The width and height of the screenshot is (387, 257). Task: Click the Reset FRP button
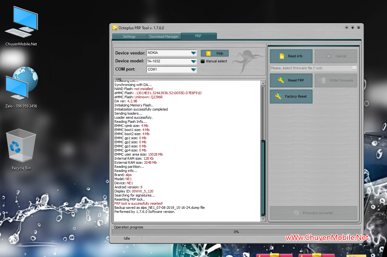pos(291,80)
